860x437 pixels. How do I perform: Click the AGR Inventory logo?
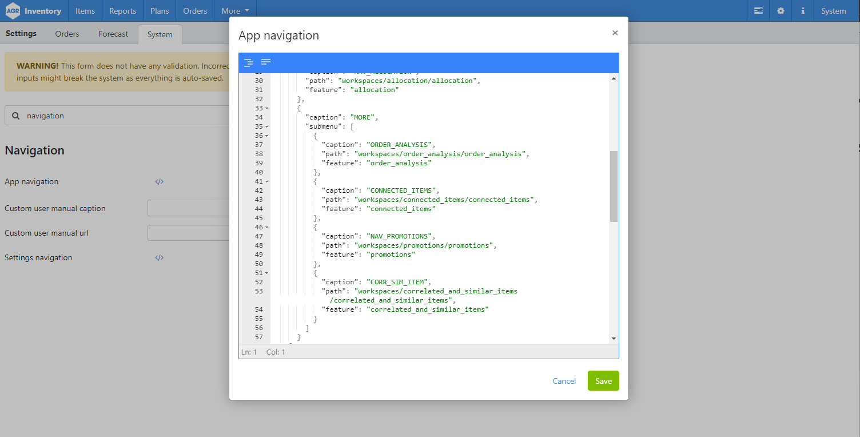pos(34,11)
